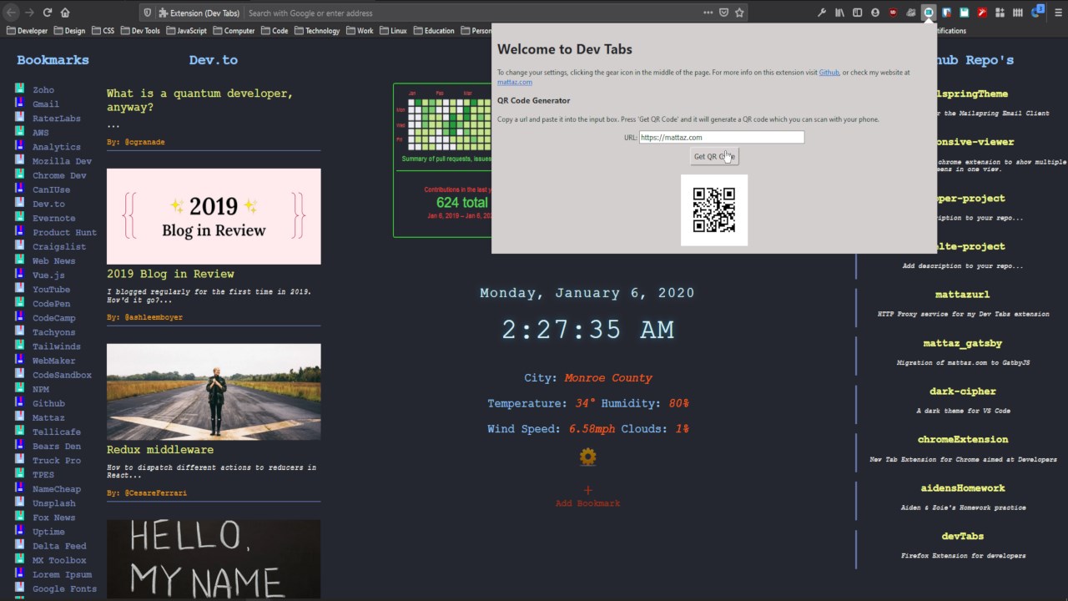This screenshot has height=601, width=1068.
Task: Open tracking protection shield in address bar
Action: point(148,13)
